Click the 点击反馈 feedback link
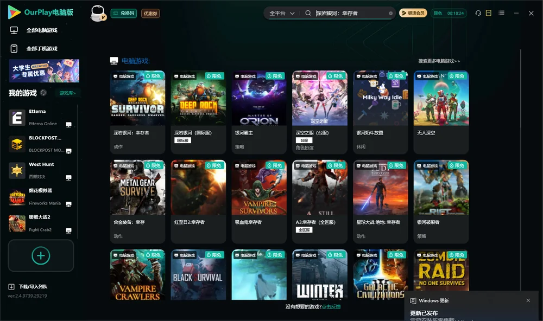The image size is (543, 321). pos(331,307)
